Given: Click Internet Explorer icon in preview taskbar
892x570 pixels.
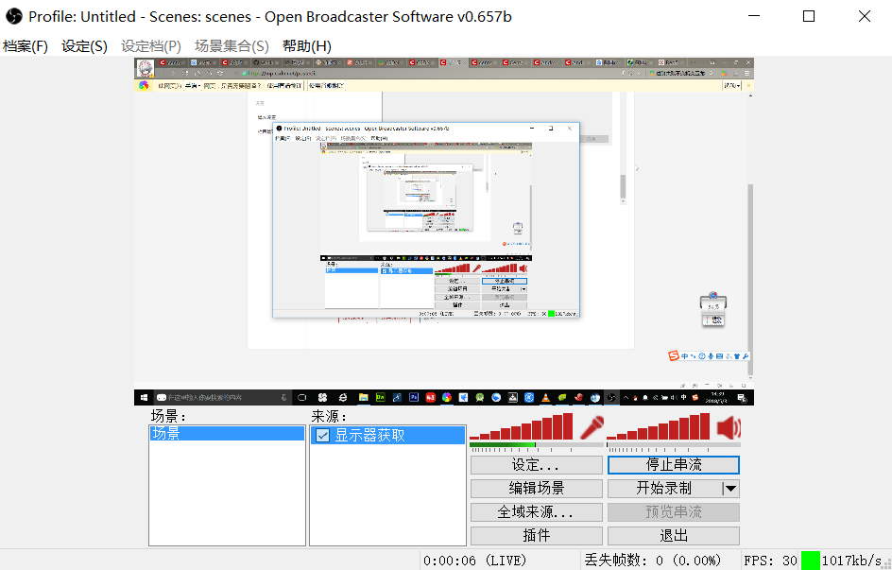Looking at the screenshot, I should (342, 398).
